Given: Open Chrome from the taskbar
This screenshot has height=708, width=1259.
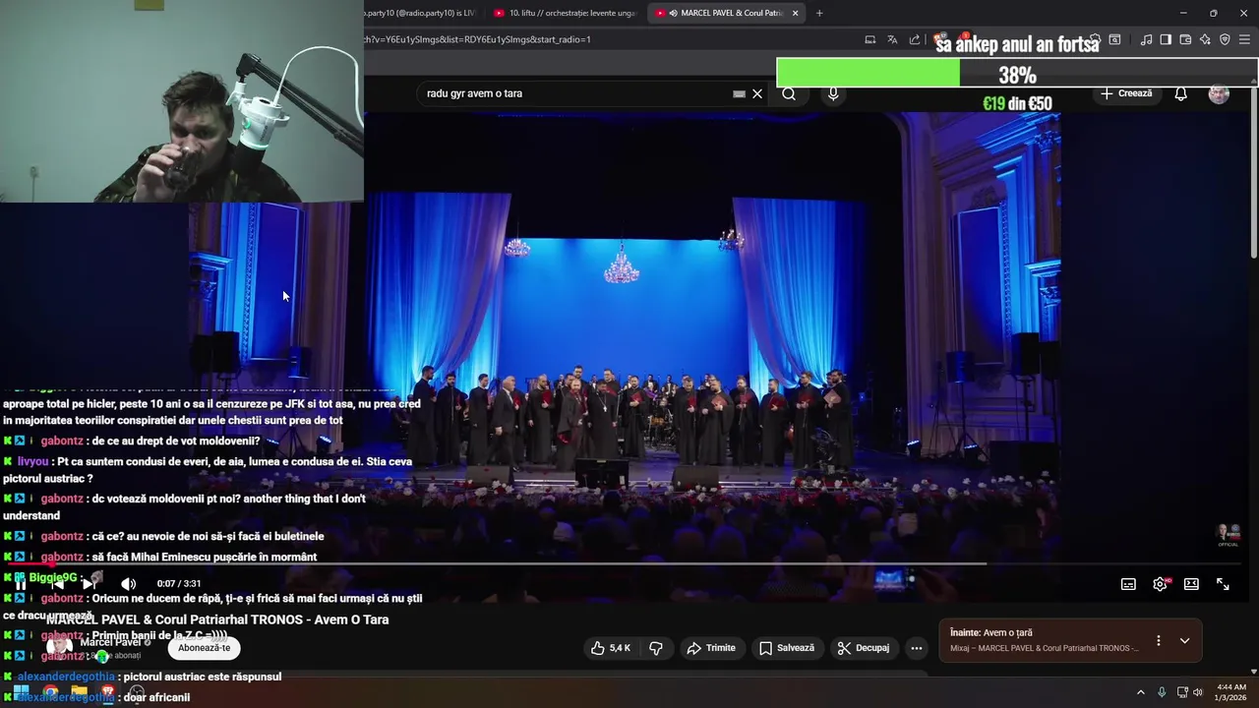Looking at the screenshot, I should pos(50,692).
